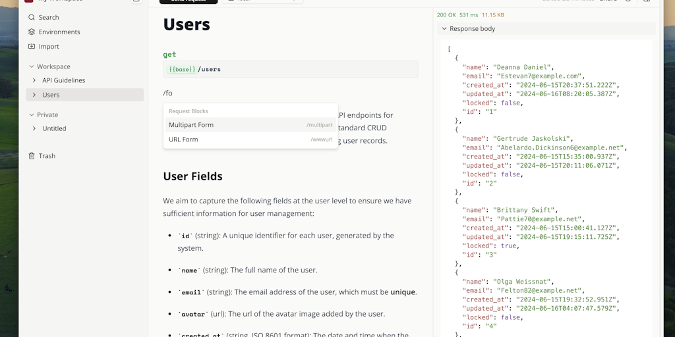Open the Untitled private page

[x=54, y=128]
